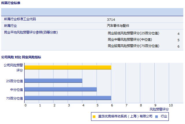This screenshot has width=185, height=124.
Task: Click the x-axis tick label 10
Action: tap(171, 105)
